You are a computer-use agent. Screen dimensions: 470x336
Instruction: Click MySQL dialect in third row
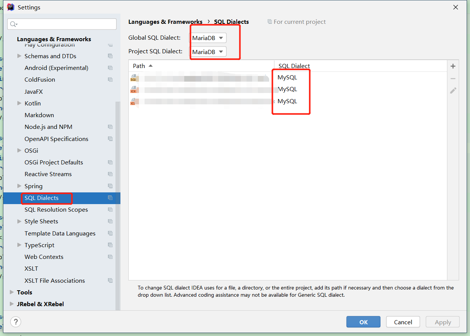click(x=287, y=101)
